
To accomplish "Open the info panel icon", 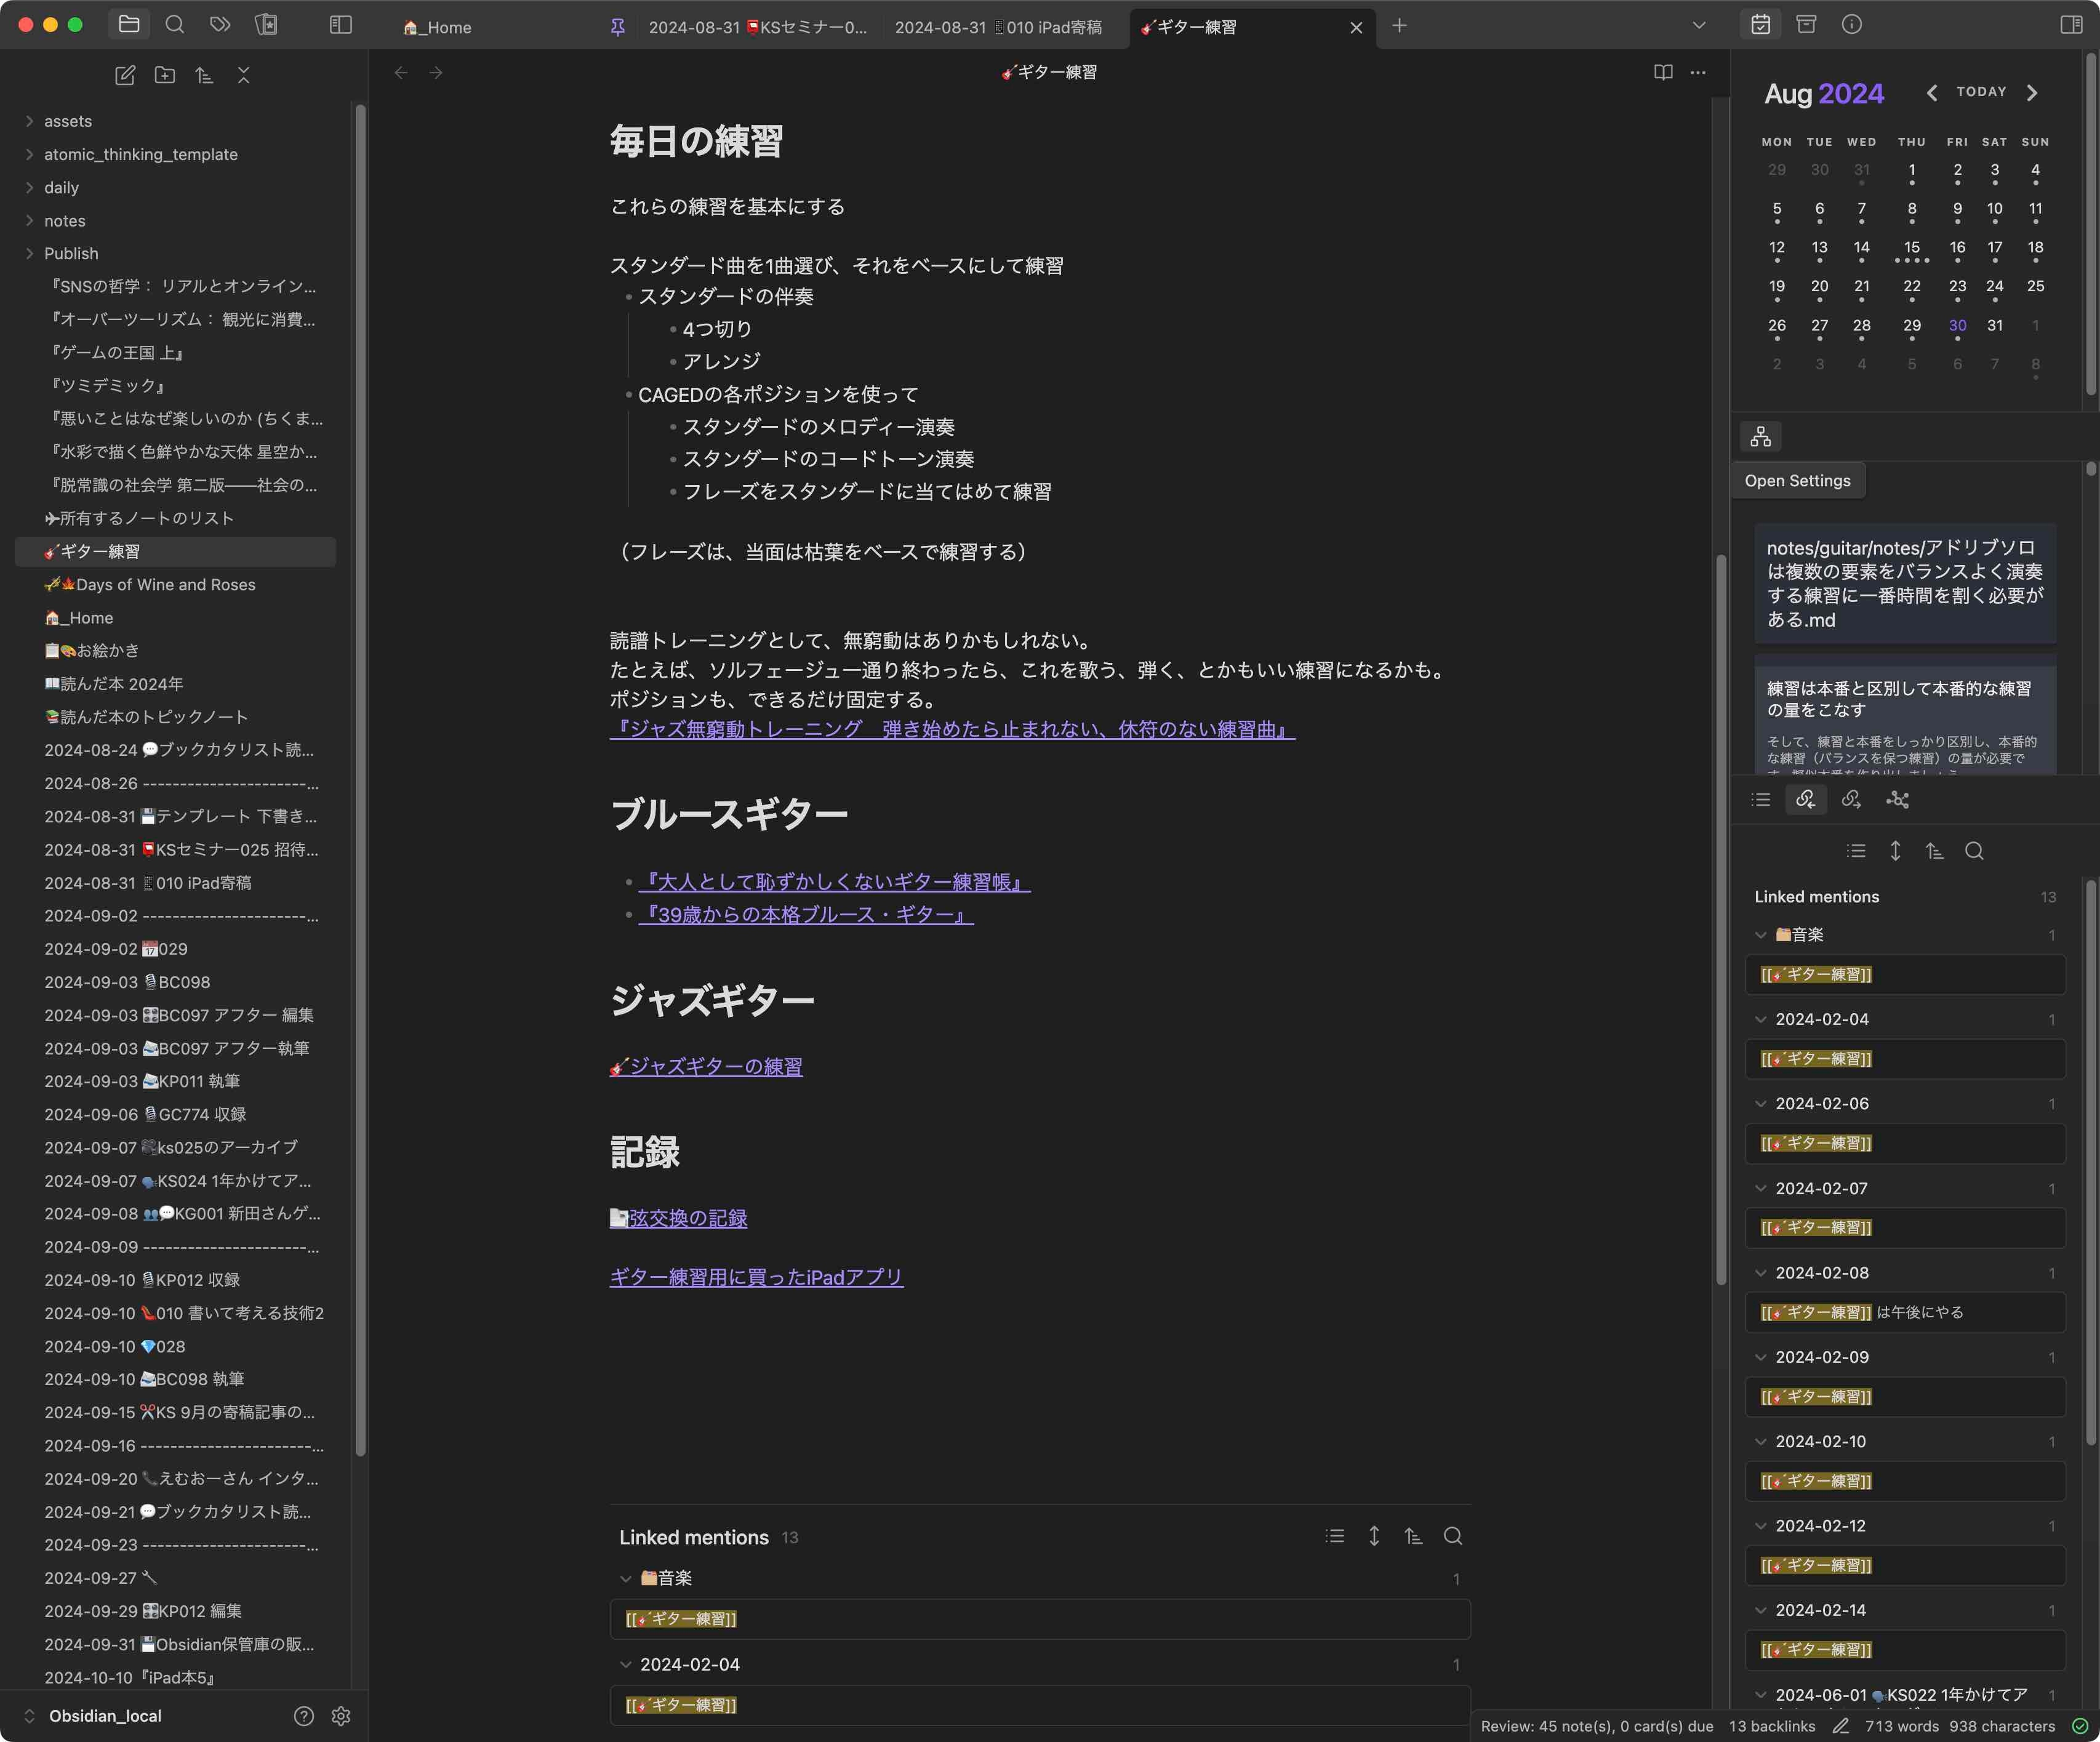I will (x=1852, y=25).
